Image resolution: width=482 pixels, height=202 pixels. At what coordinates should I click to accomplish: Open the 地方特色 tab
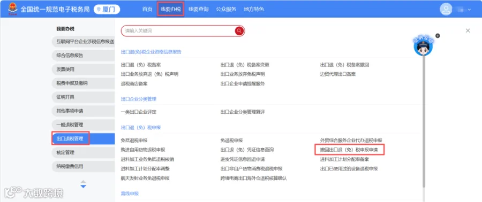click(254, 9)
